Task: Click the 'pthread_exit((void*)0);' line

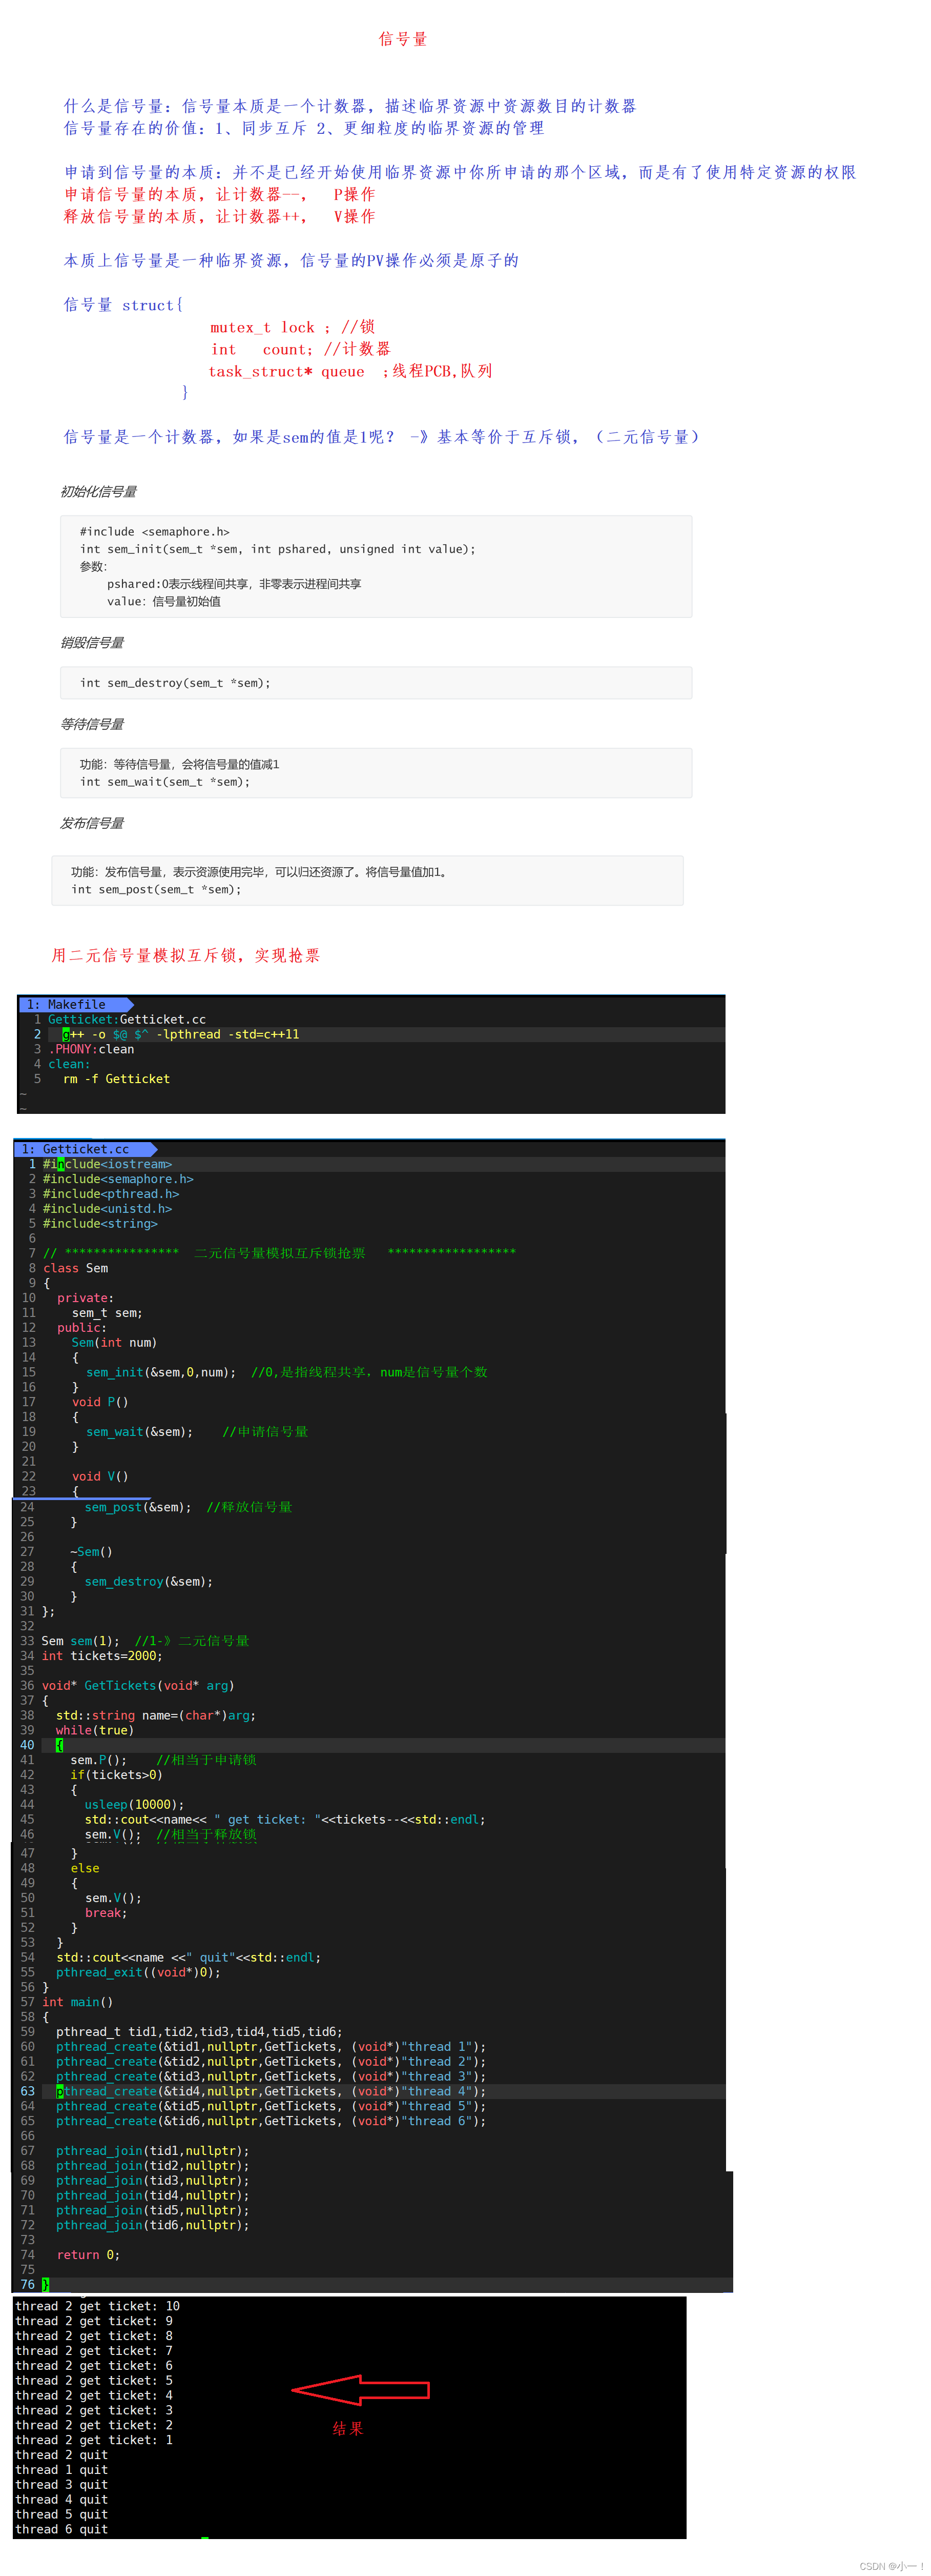Action: point(138,1972)
